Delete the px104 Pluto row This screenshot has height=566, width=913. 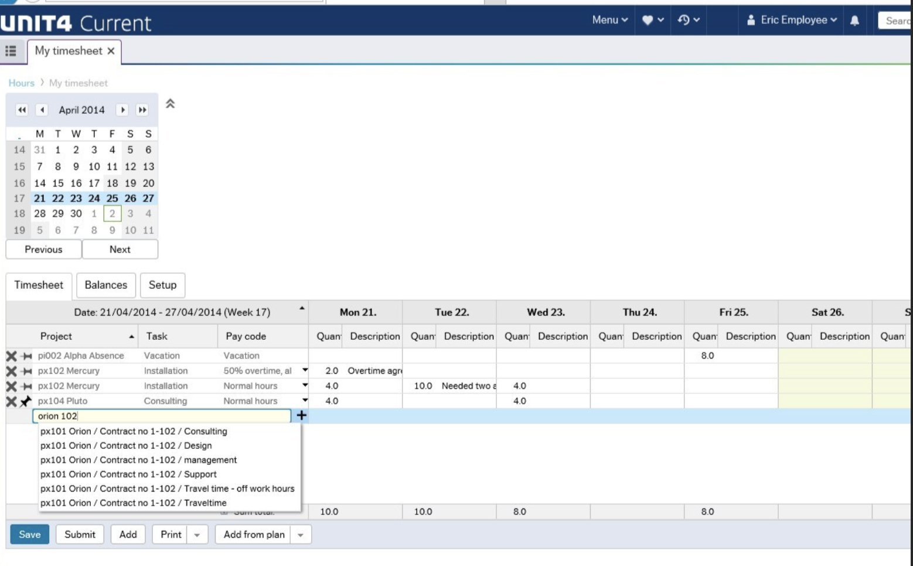10,401
